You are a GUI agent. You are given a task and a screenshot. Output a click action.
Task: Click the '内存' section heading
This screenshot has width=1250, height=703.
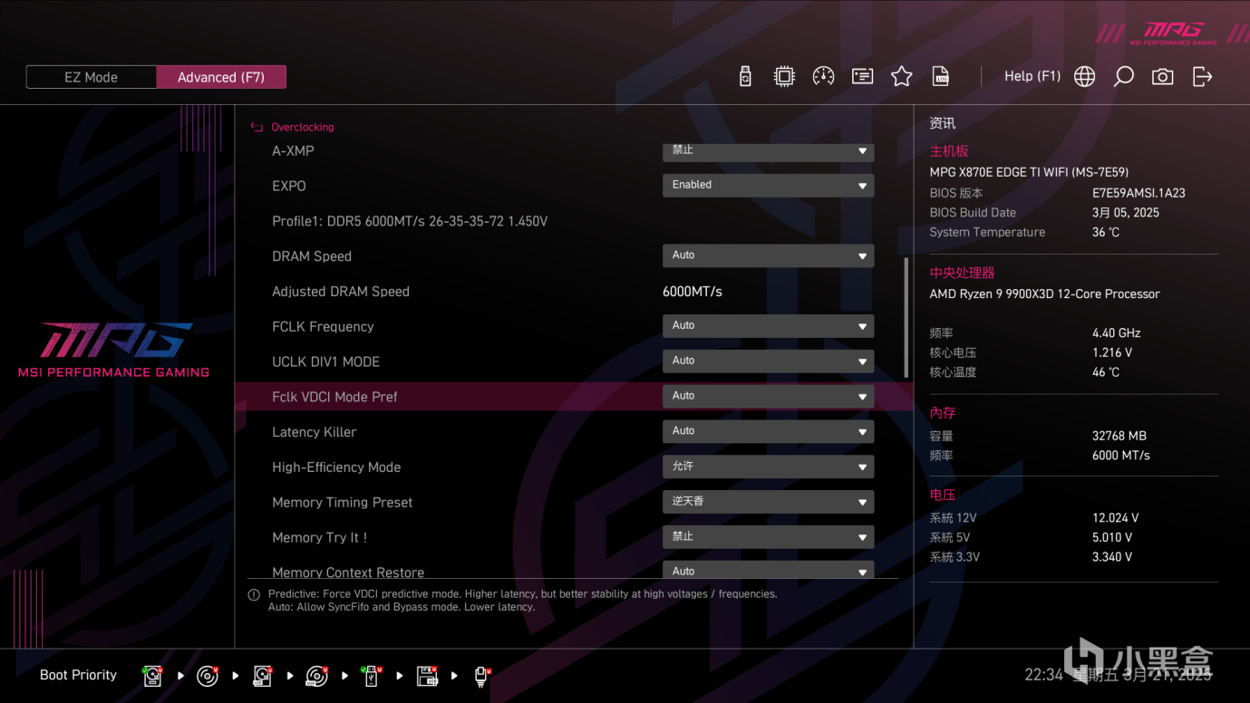tap(943, 413)
